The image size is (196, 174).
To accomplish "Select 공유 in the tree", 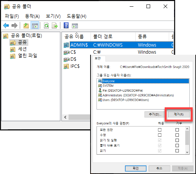I will point(22,42).
